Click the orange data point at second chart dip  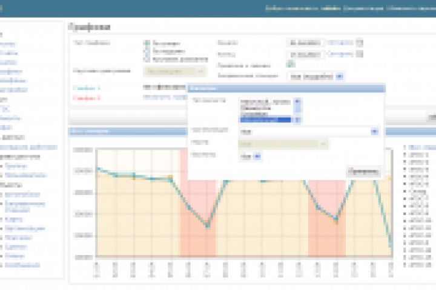tap(336, 222)
